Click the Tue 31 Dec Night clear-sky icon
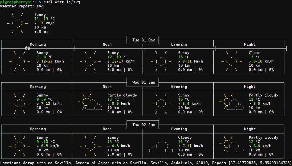 click(x=232, y=61)
